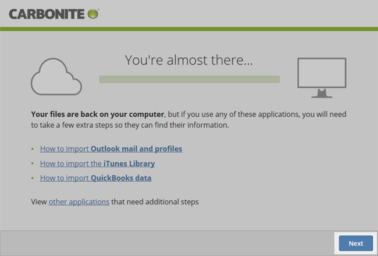
Task: Click the word "View" before other applications
Action: coord(38,202)
